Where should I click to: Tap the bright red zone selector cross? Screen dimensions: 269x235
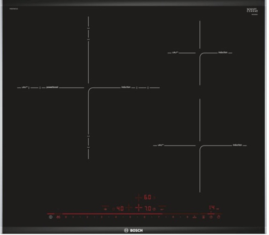138,208
